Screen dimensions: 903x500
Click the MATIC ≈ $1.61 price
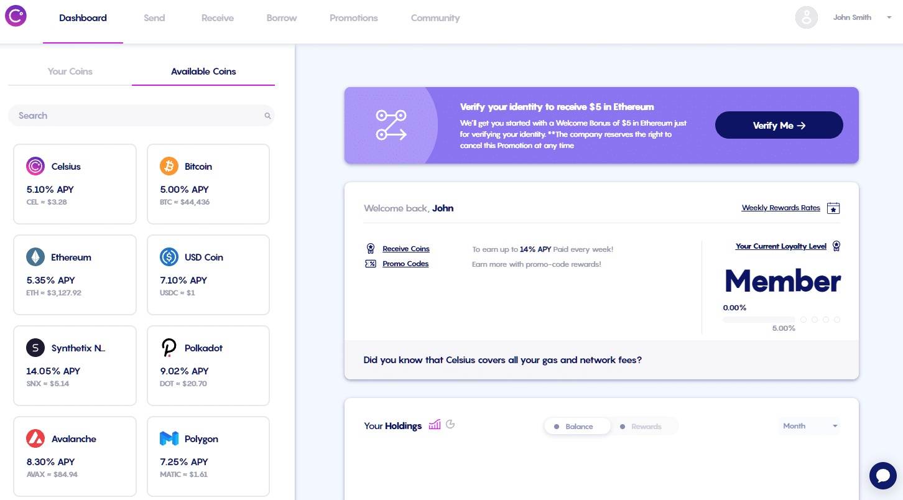184,475
